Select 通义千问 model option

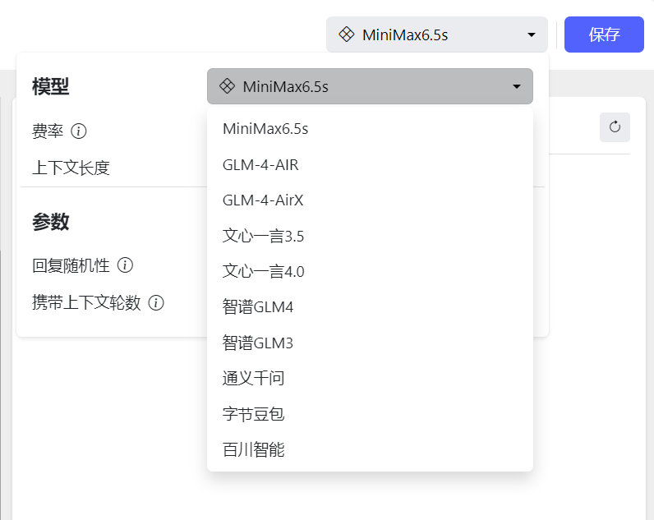(x=370, y=378)
